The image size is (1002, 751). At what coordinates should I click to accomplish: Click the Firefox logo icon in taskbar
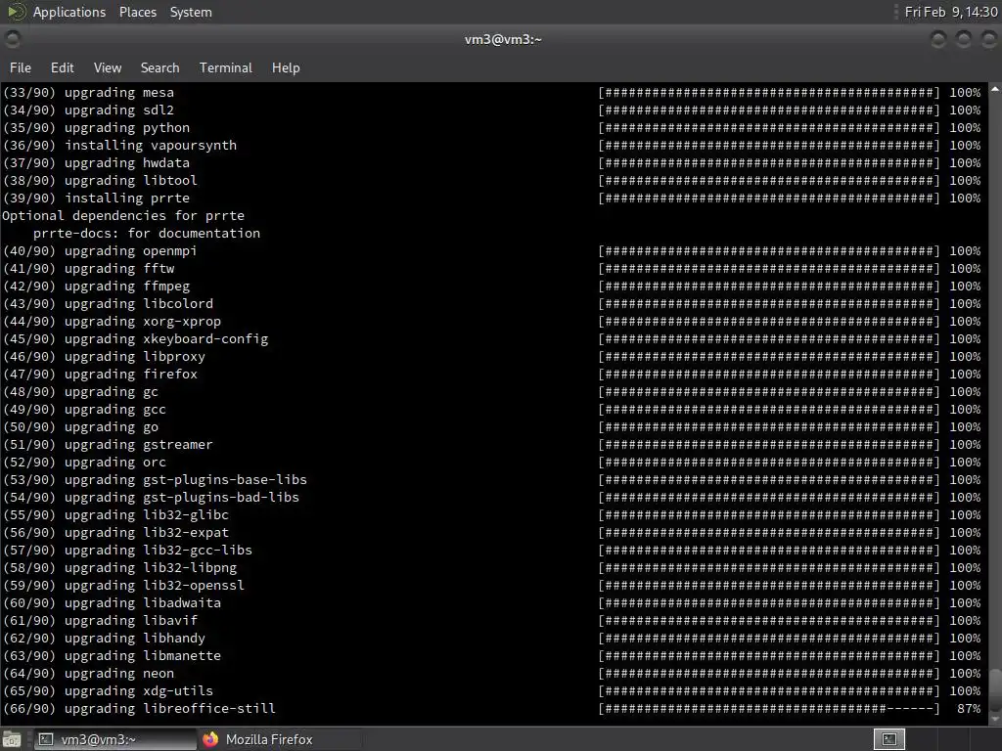point(210,739)
